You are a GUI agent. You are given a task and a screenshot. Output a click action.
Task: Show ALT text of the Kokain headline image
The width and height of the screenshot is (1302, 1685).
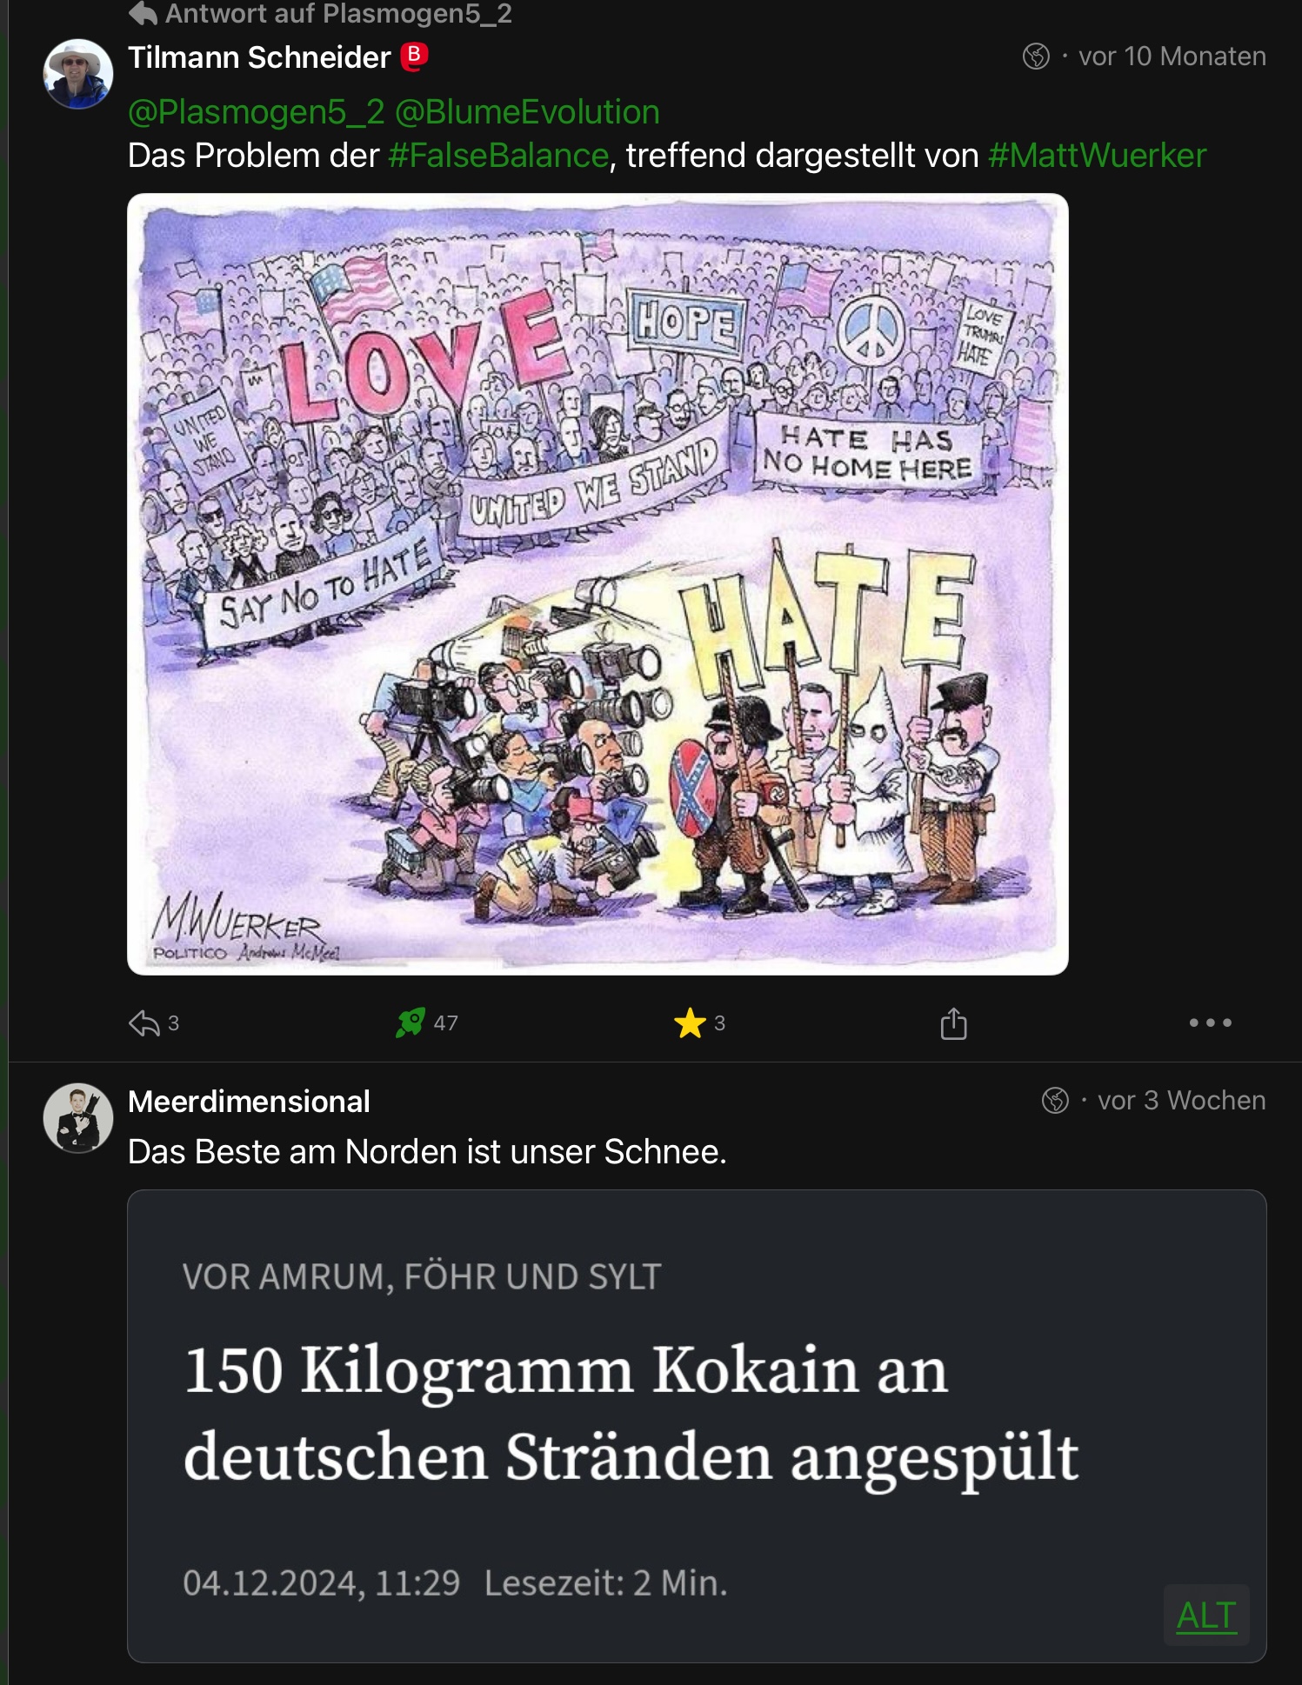tap(1206, 1615)
